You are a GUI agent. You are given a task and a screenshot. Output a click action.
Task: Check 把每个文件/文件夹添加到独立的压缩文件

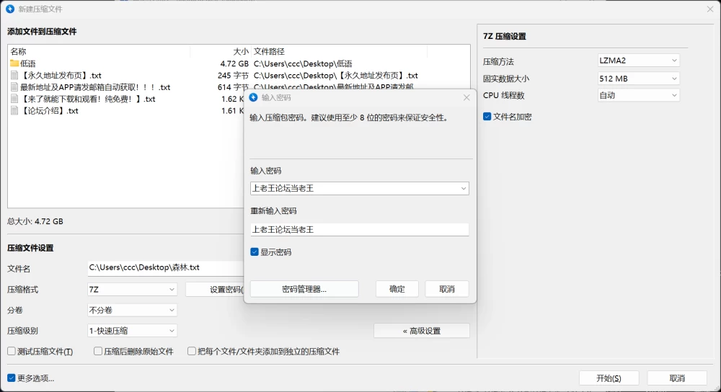(x=192, y=351)
